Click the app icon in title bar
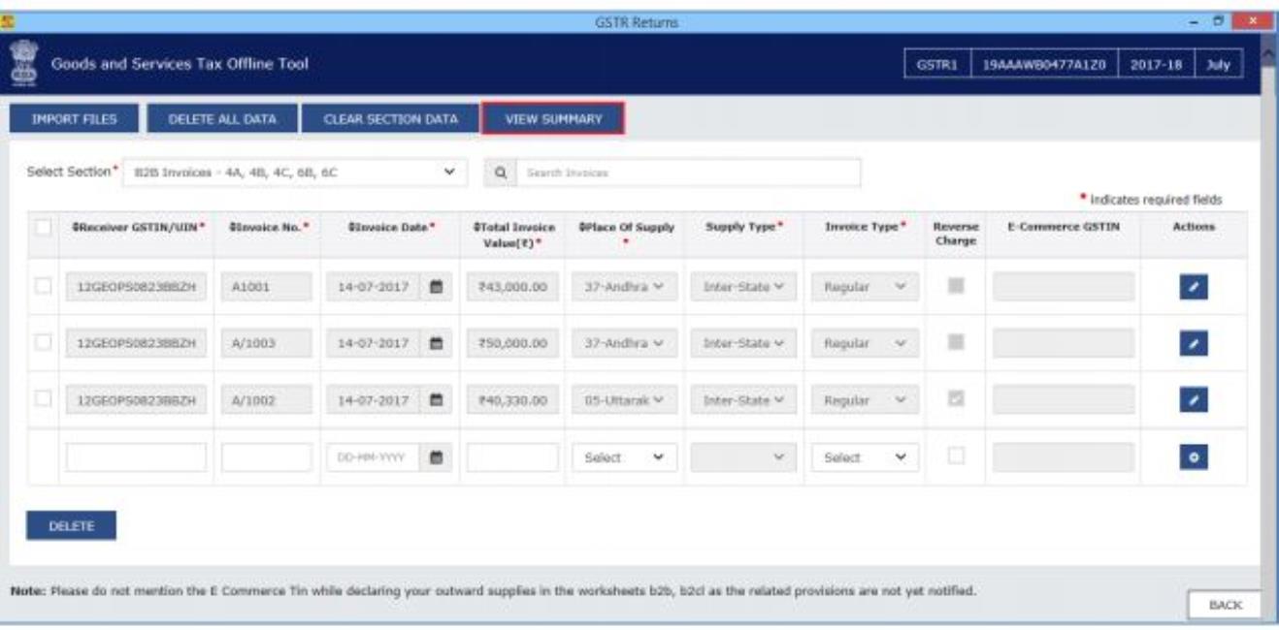 tap(9, 20)
